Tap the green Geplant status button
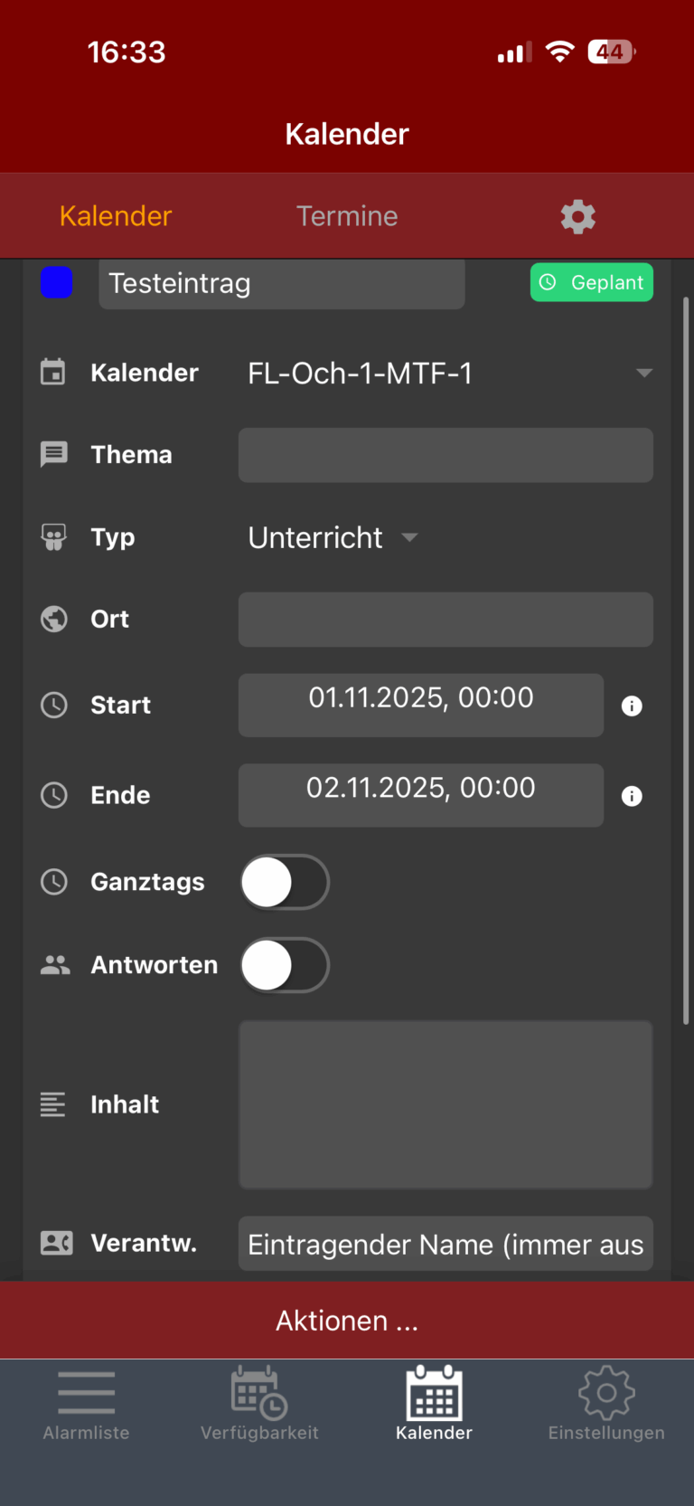 pyautogui.click(x=592, y=282)
